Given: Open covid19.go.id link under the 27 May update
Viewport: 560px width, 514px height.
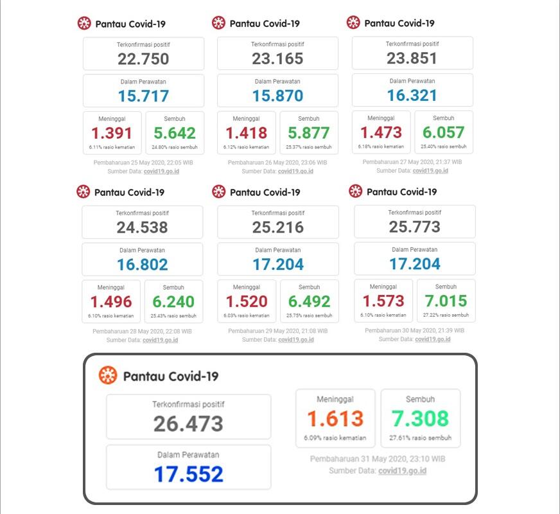Looking at the screenshot, I should [430, 171].
